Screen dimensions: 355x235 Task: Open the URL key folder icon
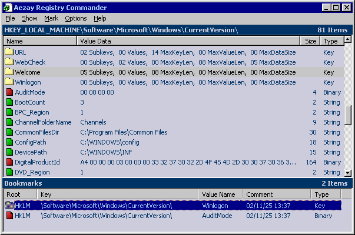[x=9, y=52]
